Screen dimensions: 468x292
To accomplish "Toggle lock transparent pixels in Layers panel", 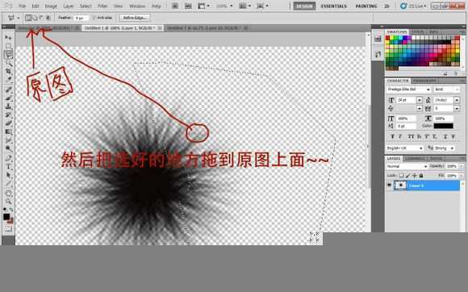I will tap(402, 176).
